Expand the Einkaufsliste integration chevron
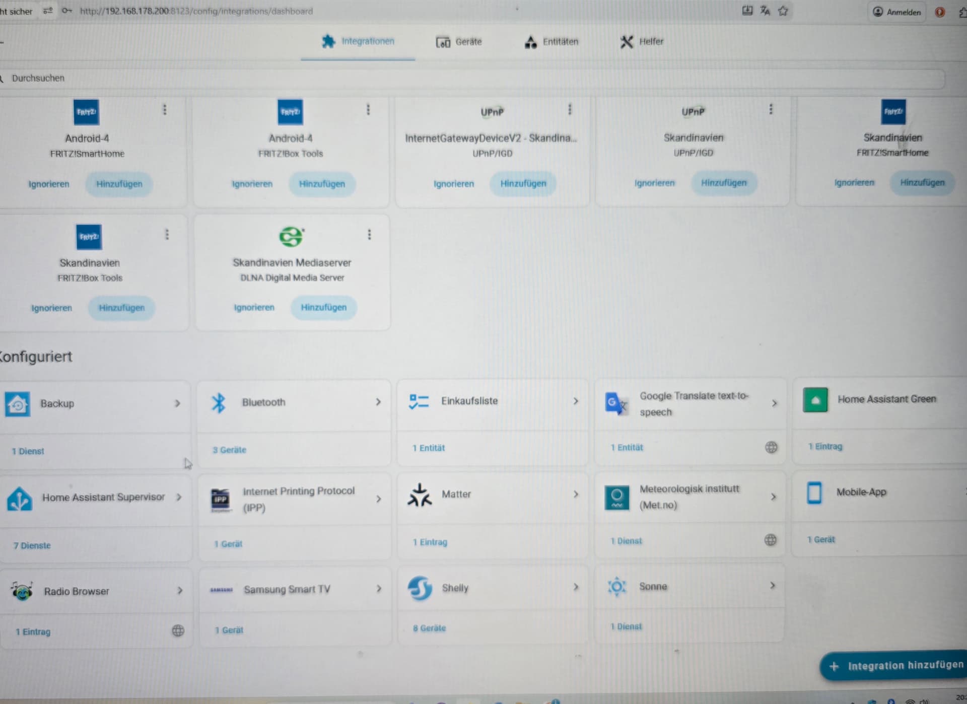 click(576, 401)
